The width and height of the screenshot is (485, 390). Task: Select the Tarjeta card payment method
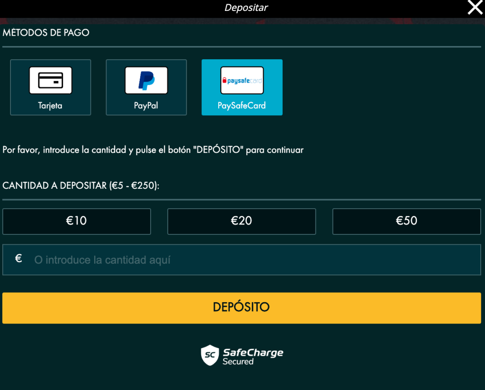50,87
